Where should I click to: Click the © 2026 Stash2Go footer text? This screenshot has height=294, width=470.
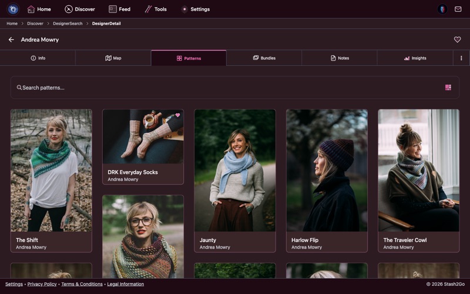coord(445,284)
